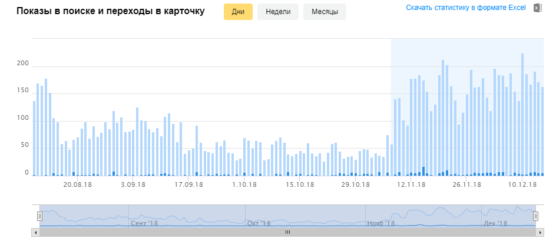556x245 pixels.
Task: Click Сент '18 label in navigator
Action: tap(144, 223)
